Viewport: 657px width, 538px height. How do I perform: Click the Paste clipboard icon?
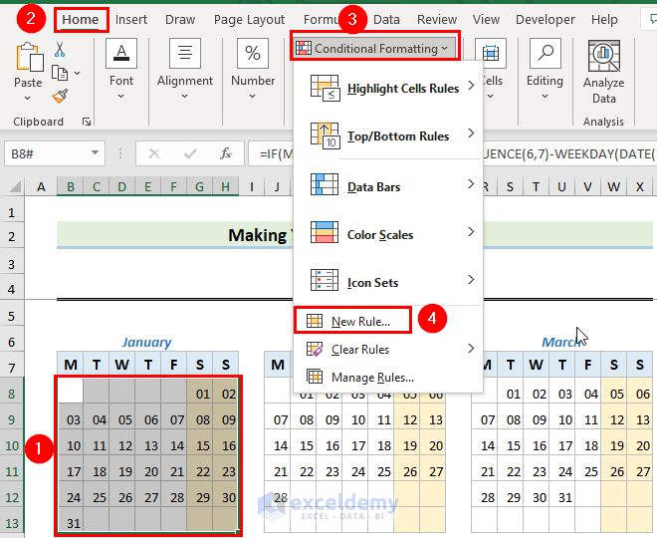pos(29,57)
